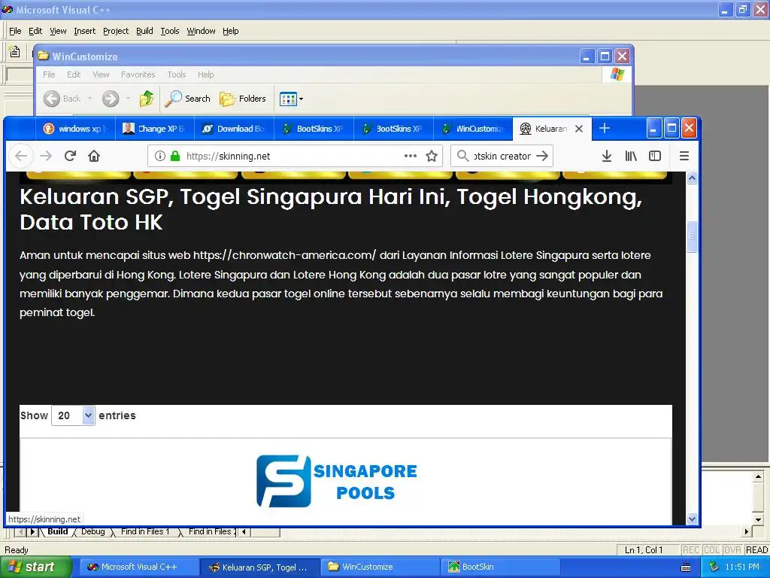Image resolution: width=770 pixels, height=578 pixels.
Task: Click Search in WinCustomize explorer toolbar
Action: click(x=187, y=99)
